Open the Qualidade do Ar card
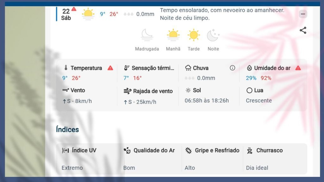The height and width of the screenshot is (182, 324). [151, 159]
